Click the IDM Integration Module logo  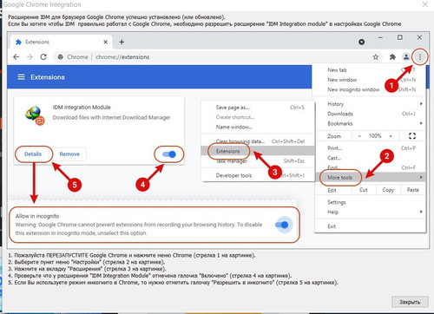(x=35, y=115)
